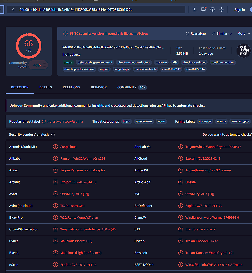Click the search magnifier icon
This screenshot has height=273, width=252.
pyautogui.click(x=13, y=9)
